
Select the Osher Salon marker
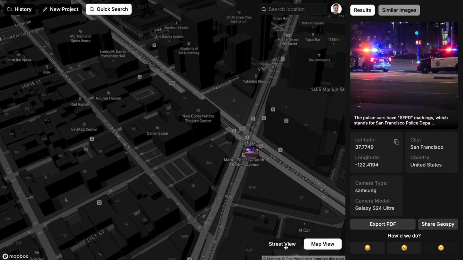click(x=157, y=131)
